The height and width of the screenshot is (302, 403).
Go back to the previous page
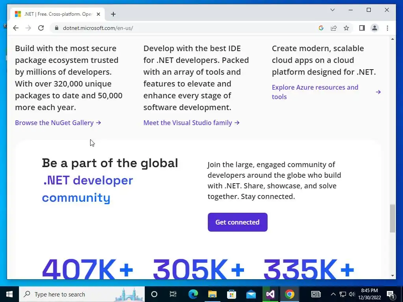tap(16, 28)
